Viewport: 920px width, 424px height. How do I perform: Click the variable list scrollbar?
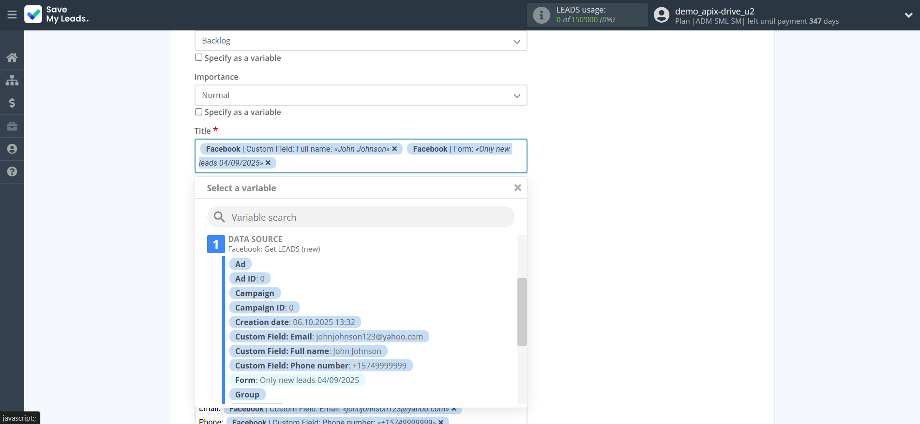(x=522, y=311)
